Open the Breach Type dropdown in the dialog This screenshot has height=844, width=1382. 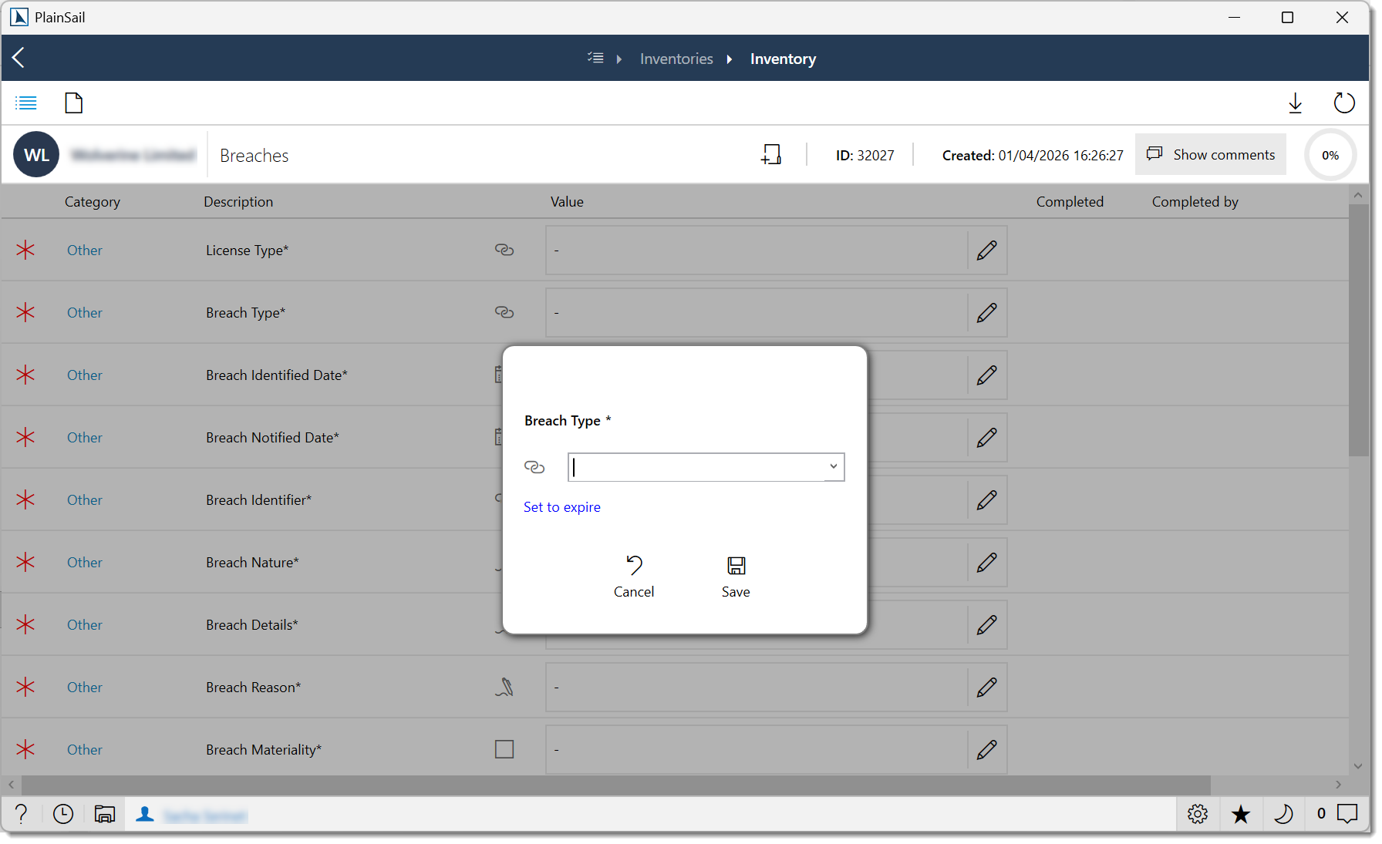coord(833,466)
